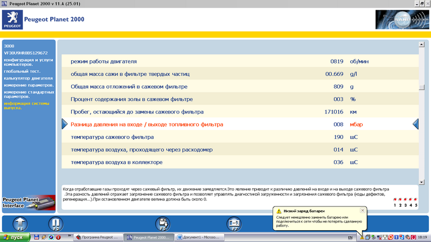431x242 pixels.
Task: Click the EN language indicator in taskbar
Action: [350, 237]
